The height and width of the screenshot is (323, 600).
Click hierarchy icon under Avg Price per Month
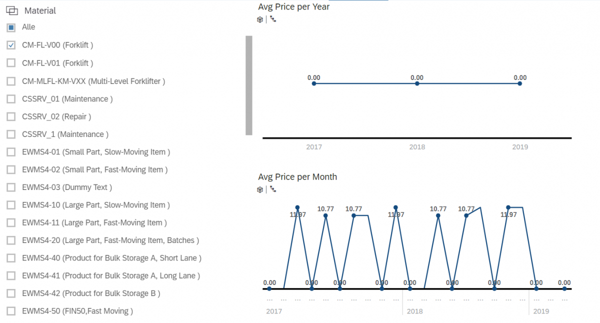(273, 189)
